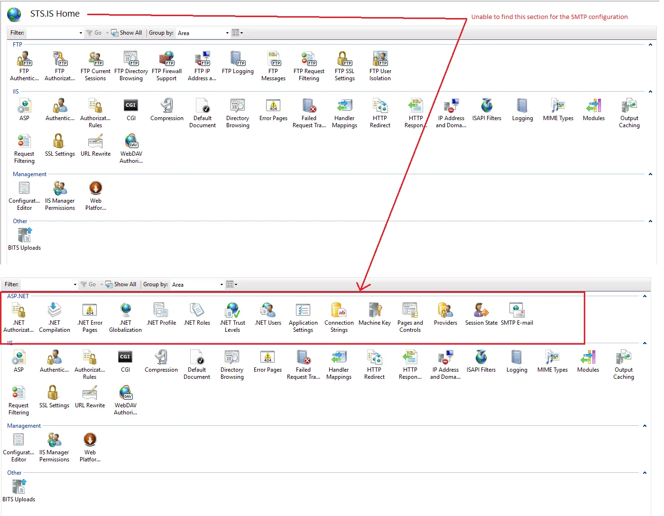
Task: Open FTP Authorization Rules icon
Action: tap(60, 59)
